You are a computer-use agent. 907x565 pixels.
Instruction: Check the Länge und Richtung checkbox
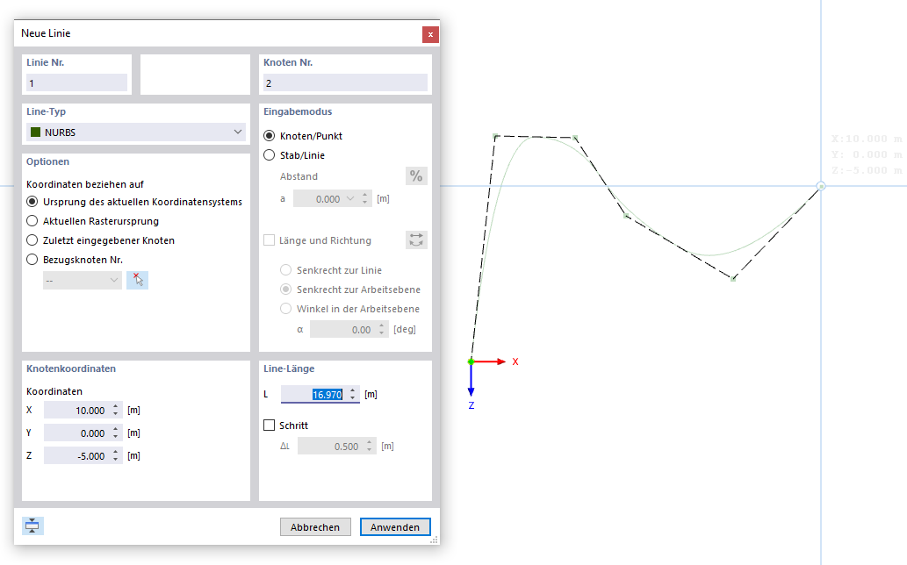pyautogui.click(x=268, y=239)
